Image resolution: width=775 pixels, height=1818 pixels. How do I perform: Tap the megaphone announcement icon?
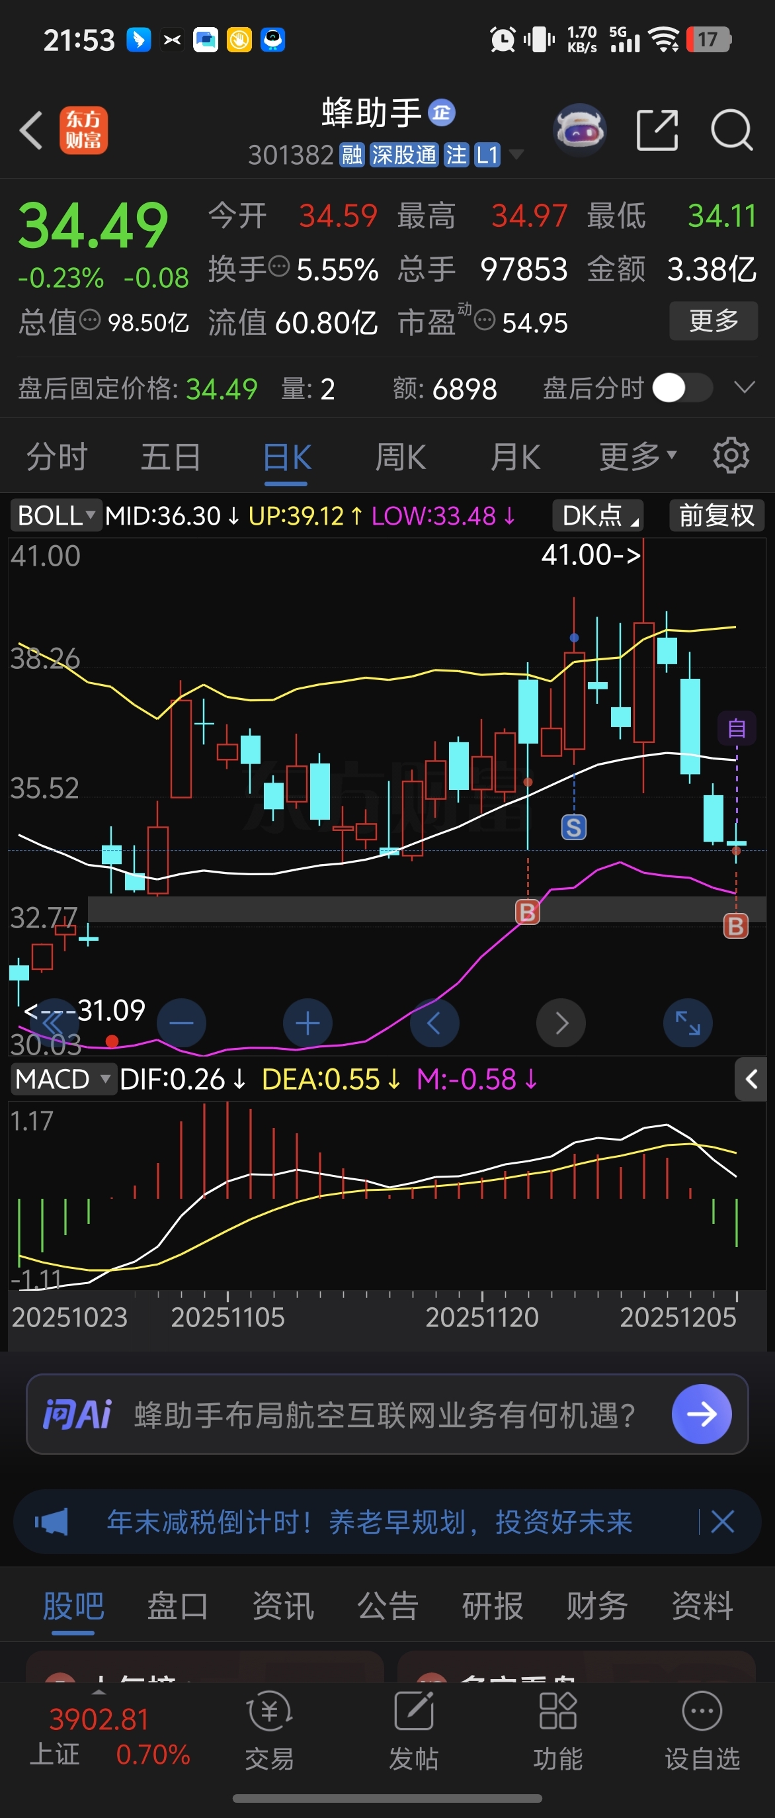pos(52,1522)
